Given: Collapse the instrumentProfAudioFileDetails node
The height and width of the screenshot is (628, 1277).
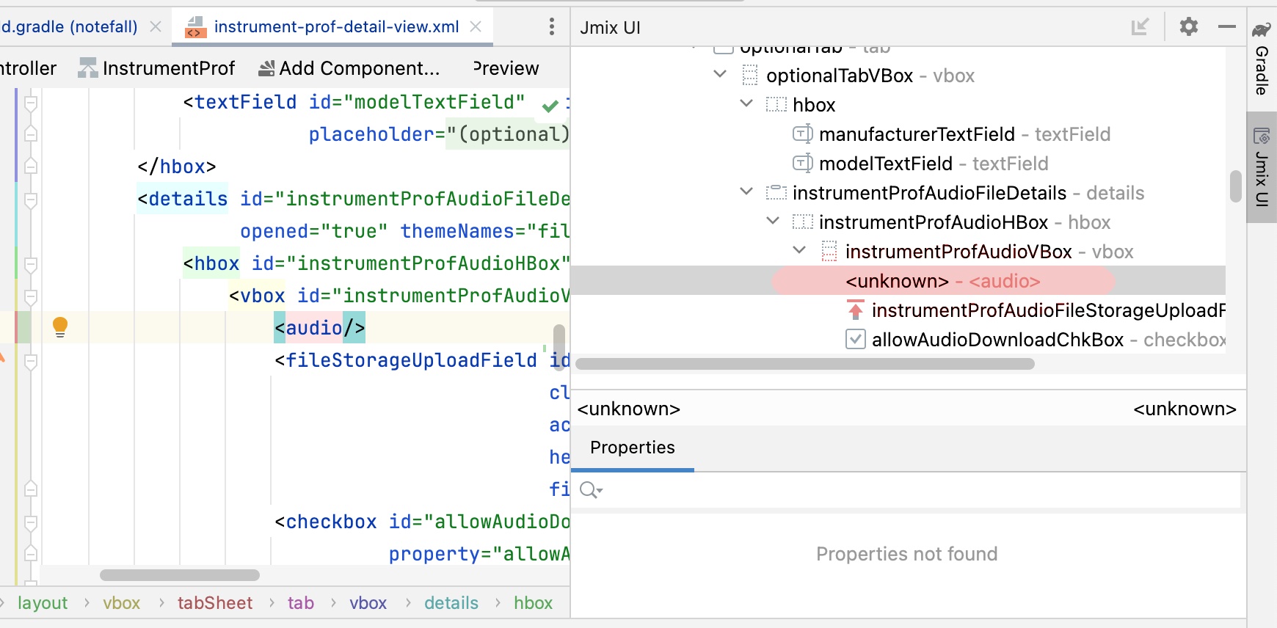Looking at the screenshot, I should [x=746, y=191].
